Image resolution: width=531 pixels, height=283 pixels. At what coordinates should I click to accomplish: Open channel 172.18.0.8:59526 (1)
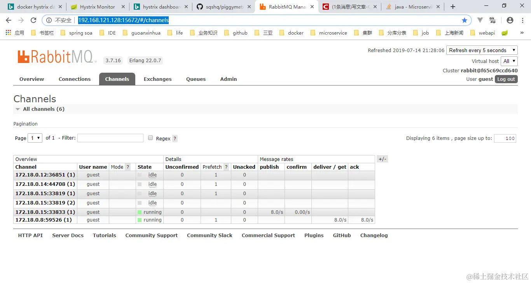[x=44, y=220]
